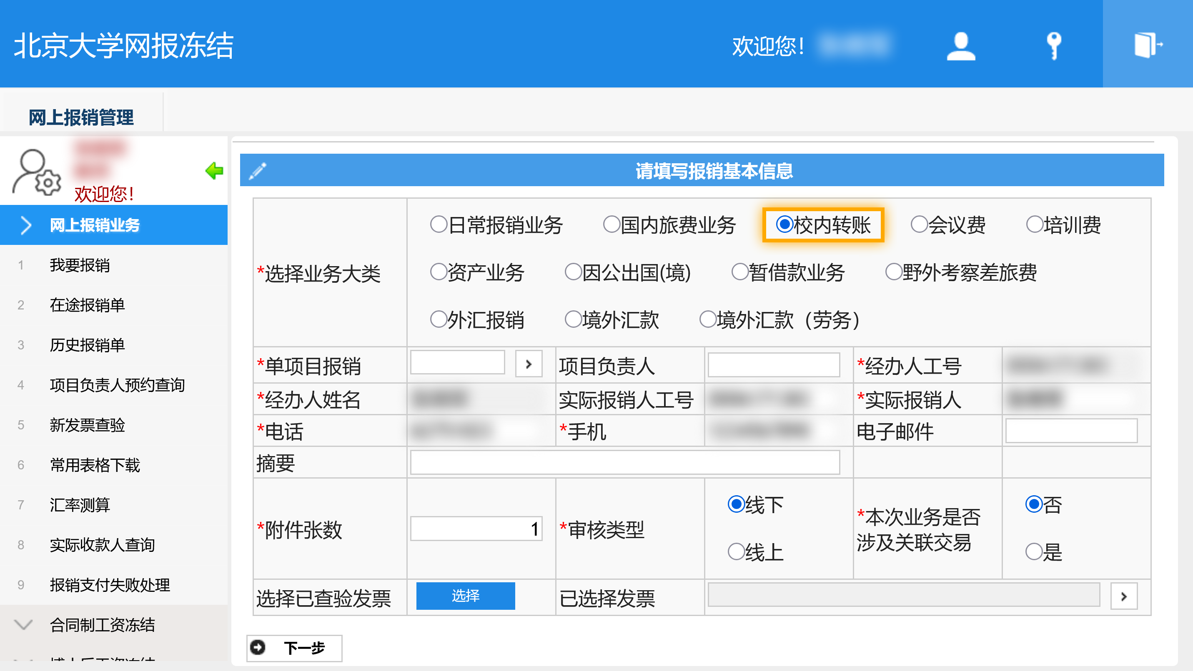Viewport: 1193px width, 671px height.
Task: Open the 单项目报销 picker arrow
Action: [x=529, y=364]
